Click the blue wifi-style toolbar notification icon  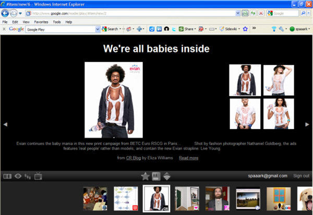pos(274,29)
